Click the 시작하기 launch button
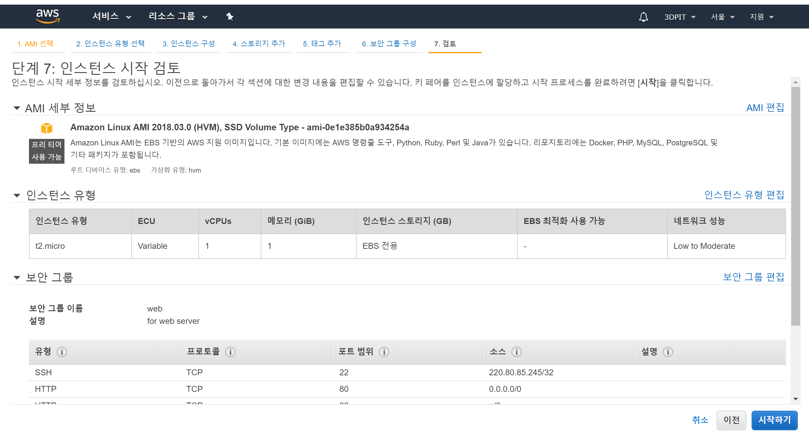 tap(774, 420)
